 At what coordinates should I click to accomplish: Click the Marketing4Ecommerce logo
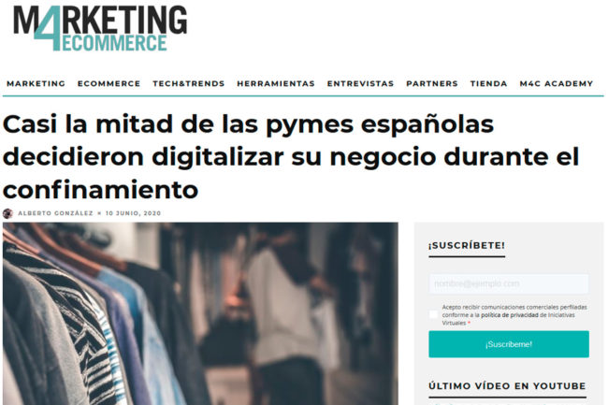pos(100,28)
